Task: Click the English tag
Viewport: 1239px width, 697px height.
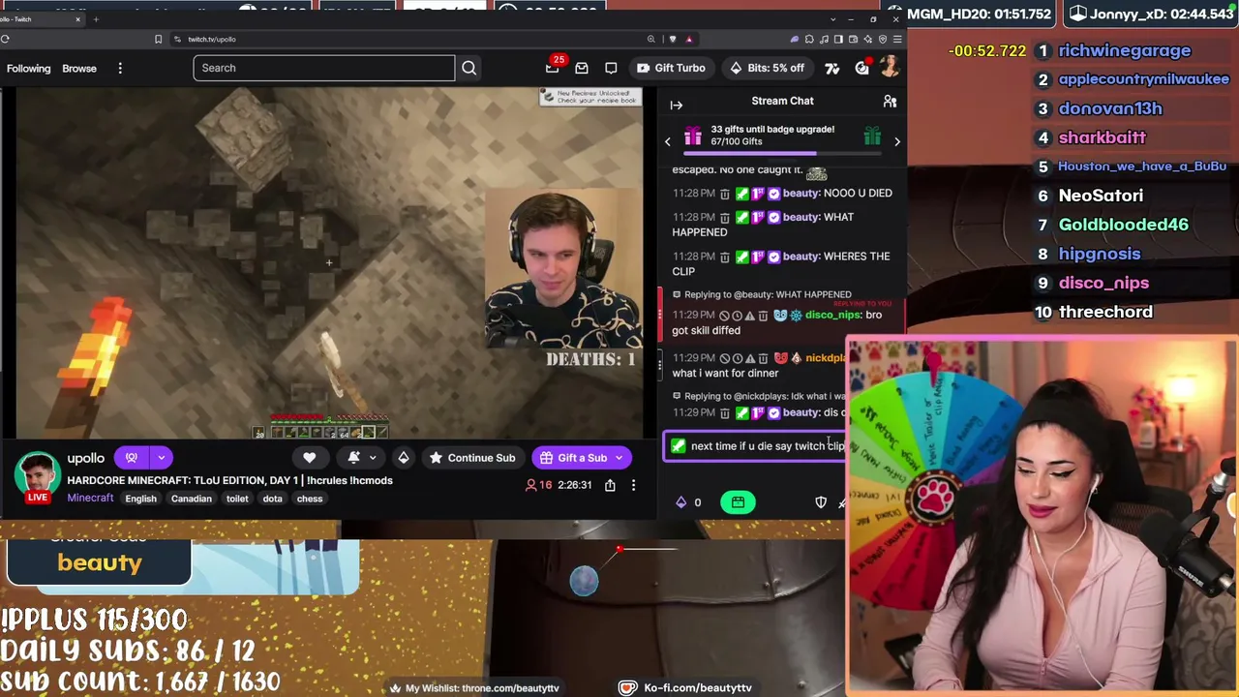Action: click(140, 499)
